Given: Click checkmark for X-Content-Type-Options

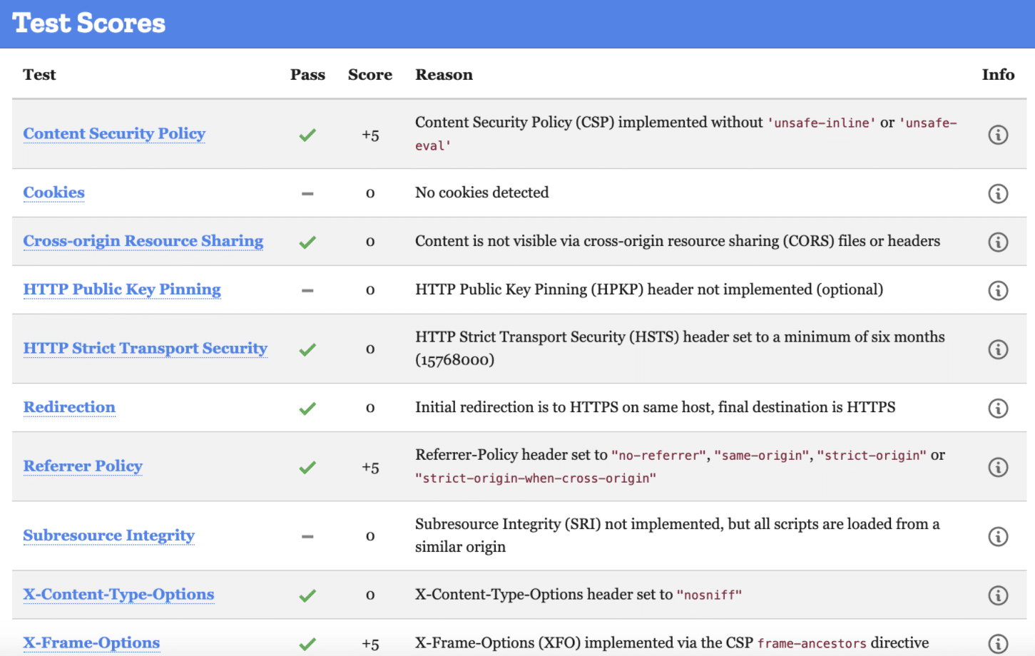Looking at the screenshot, I should (x=307, y=595).
